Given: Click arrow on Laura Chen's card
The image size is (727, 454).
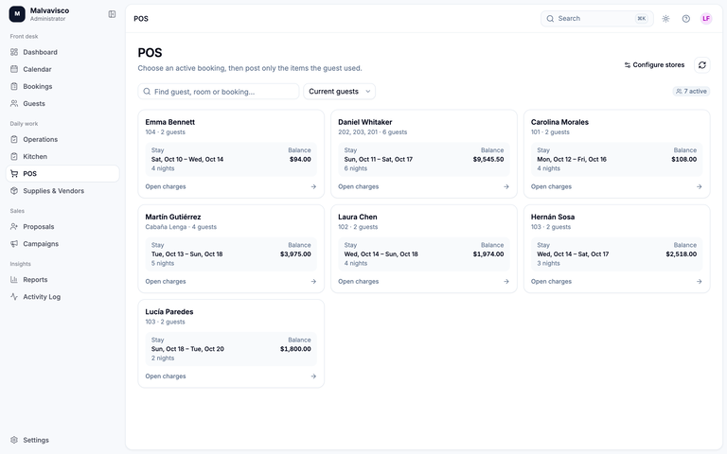Looking at the screenshot, I should coord(506,281).
